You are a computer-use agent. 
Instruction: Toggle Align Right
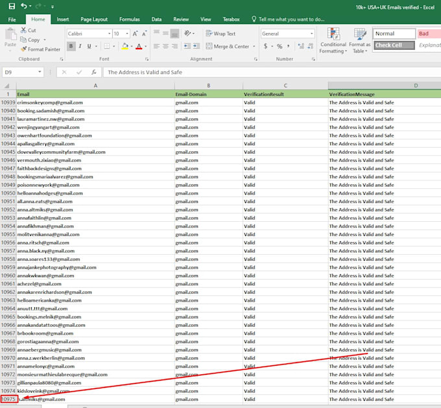174,46
